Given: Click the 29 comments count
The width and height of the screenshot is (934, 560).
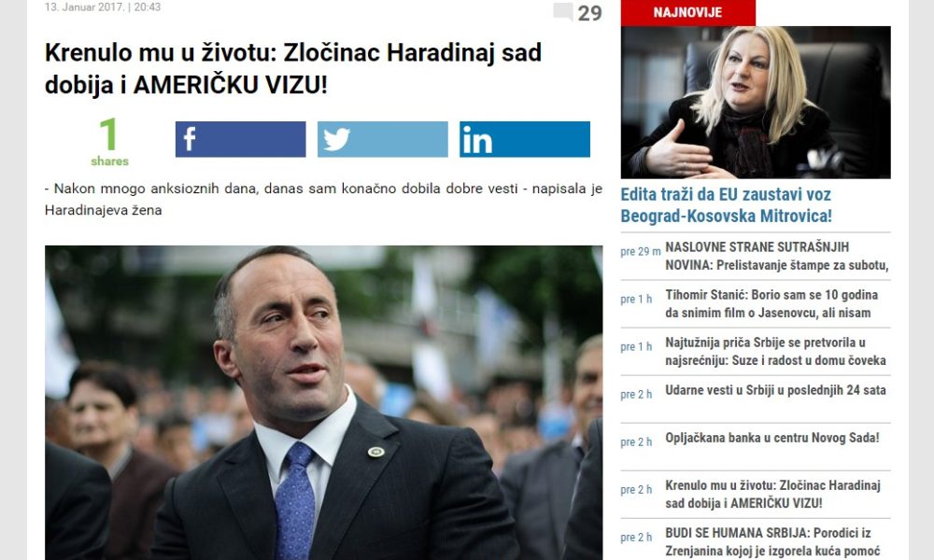Looking at the screenshot, I should coord(589,12).
